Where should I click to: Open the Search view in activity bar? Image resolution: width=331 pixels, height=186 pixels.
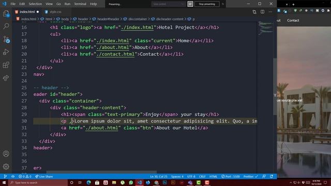[6, 26]
